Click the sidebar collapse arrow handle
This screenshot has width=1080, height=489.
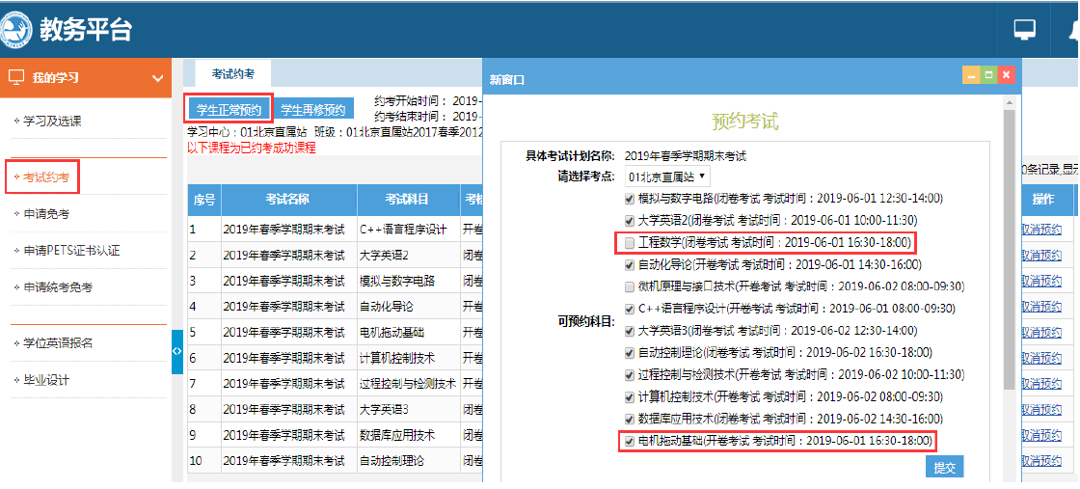click(176, 352)
